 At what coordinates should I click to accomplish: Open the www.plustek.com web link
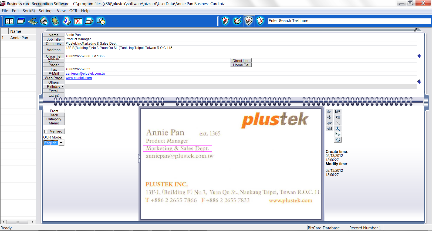pyautogui.click(x=79, y=78)
